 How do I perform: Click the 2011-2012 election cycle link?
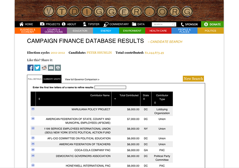click(x=58, y=53)
